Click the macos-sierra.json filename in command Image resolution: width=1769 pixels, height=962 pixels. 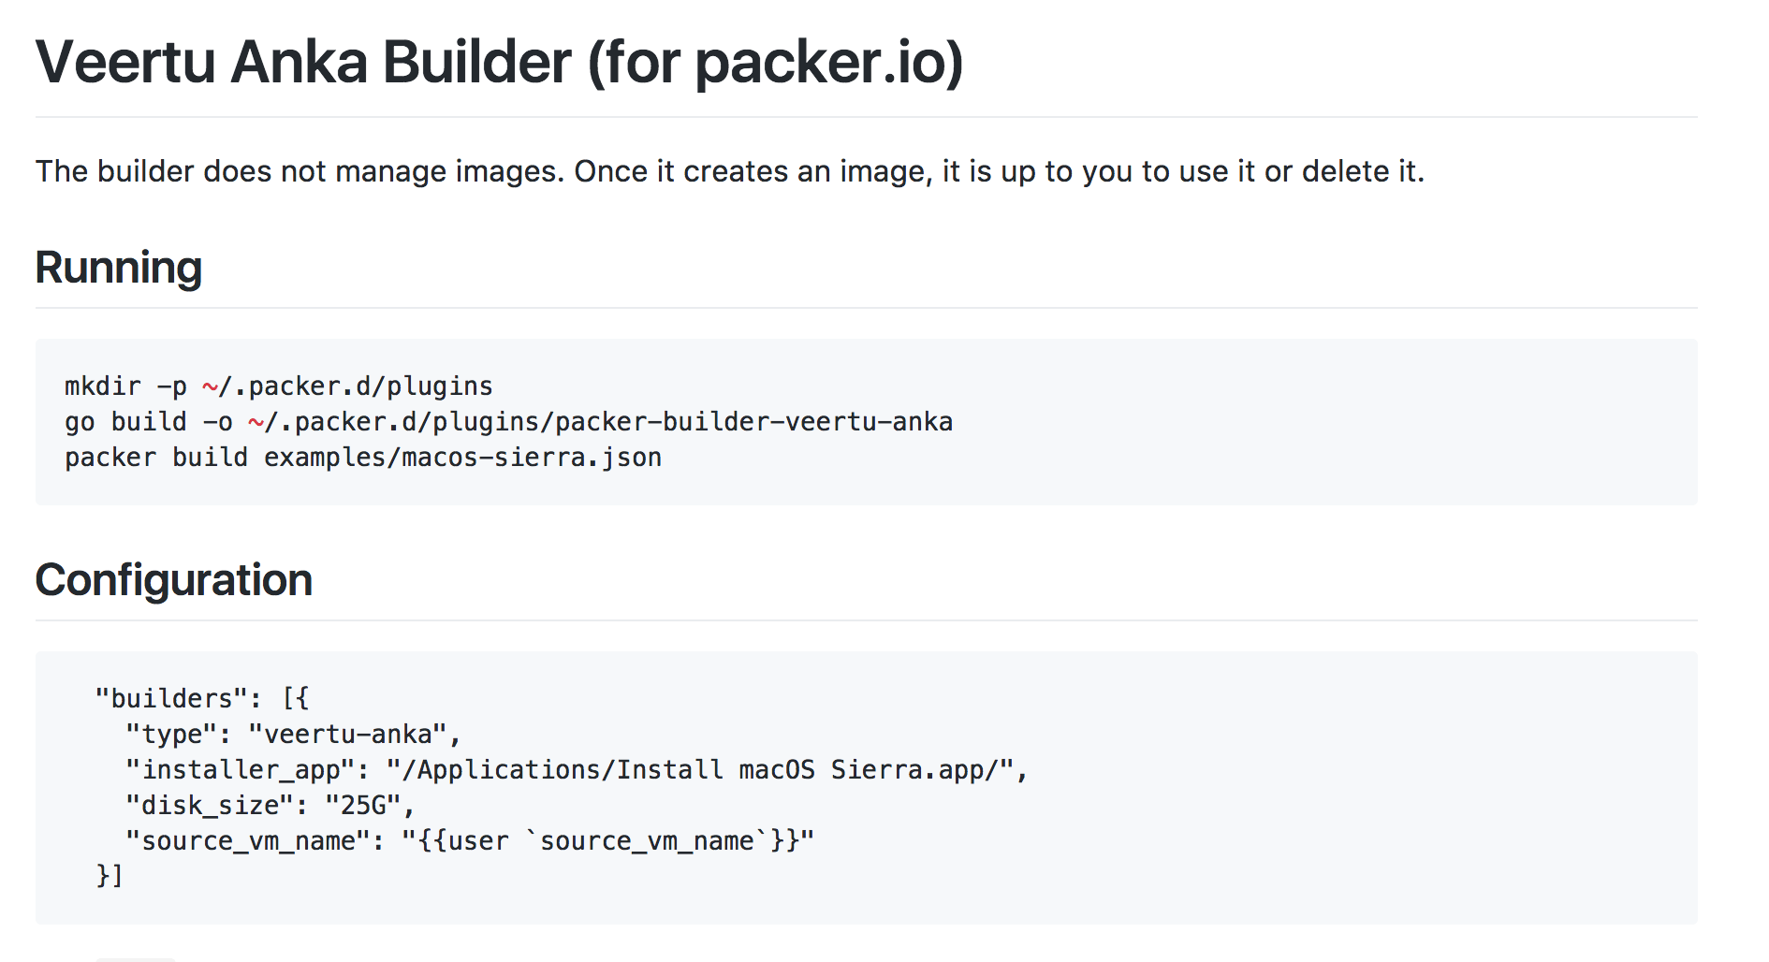tap(532, 458)
